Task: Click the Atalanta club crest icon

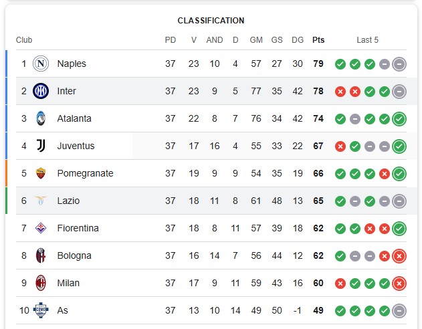Action: [41, 118]
